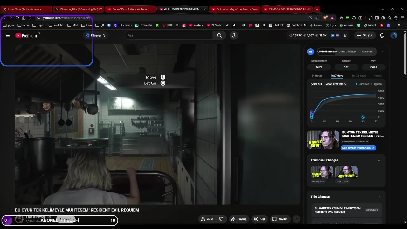Open the Brave wallet icon

pyautogui.click(x=383, y=18)
